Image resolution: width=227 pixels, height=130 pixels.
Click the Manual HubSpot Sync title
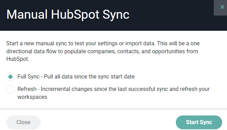[x=68, y=15]
